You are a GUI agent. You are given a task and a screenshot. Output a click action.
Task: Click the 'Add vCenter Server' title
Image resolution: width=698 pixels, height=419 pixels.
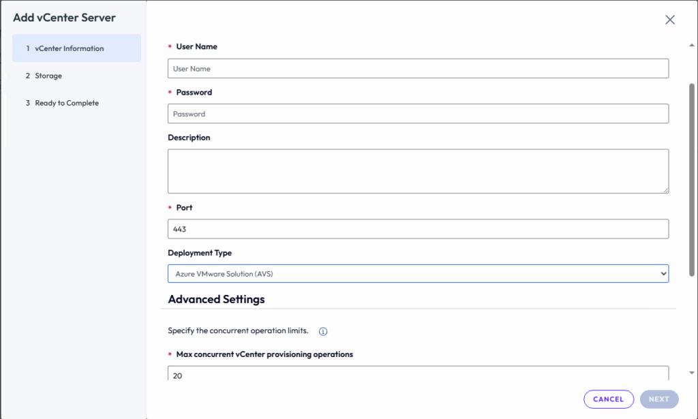[x=64, y=17]
